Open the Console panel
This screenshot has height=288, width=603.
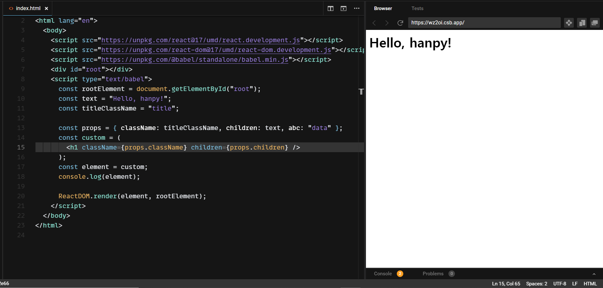coord(383,274)
